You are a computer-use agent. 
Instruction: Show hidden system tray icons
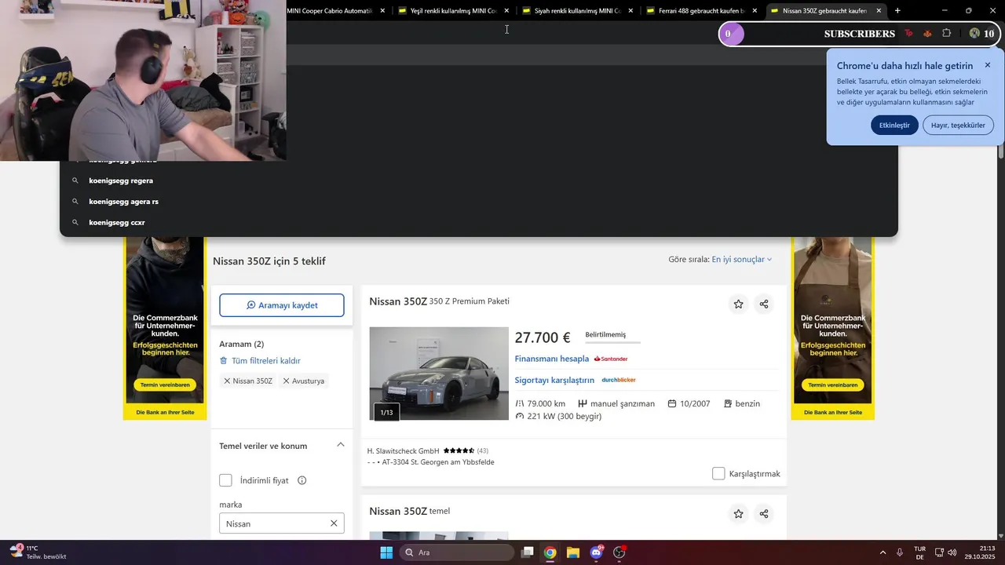883,552
